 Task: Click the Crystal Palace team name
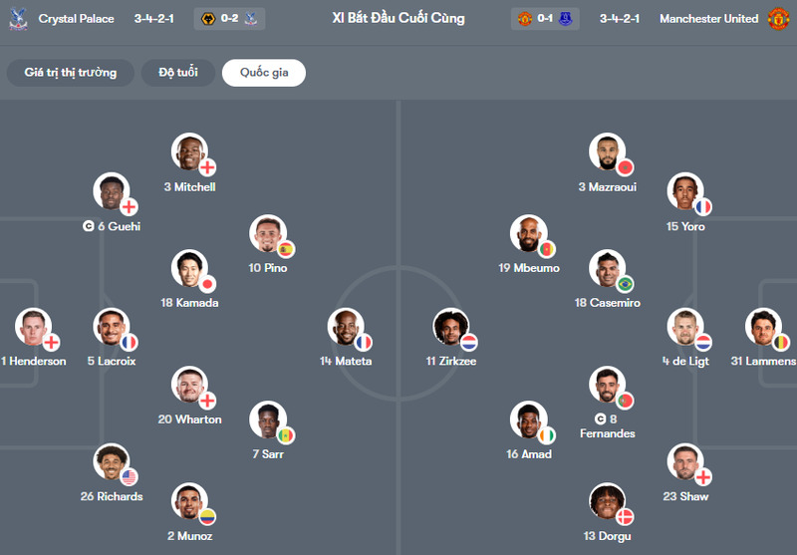(77, 19)
